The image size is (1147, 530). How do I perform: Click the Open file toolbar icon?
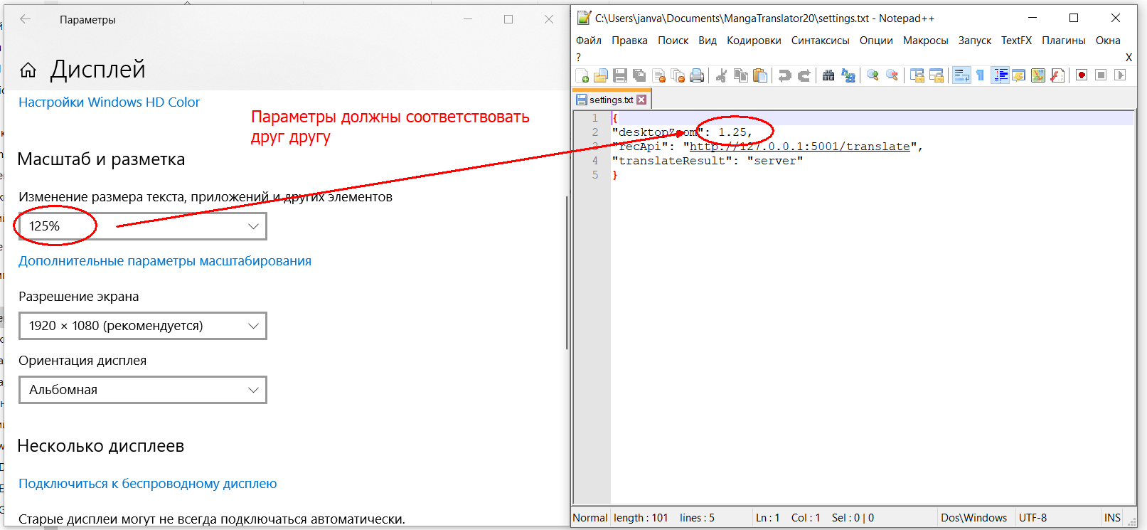[x=601, y=75]
